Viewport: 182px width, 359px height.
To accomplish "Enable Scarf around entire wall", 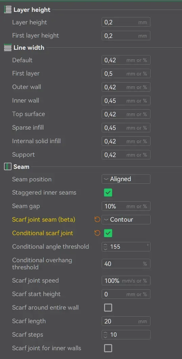I will point(108,308).
